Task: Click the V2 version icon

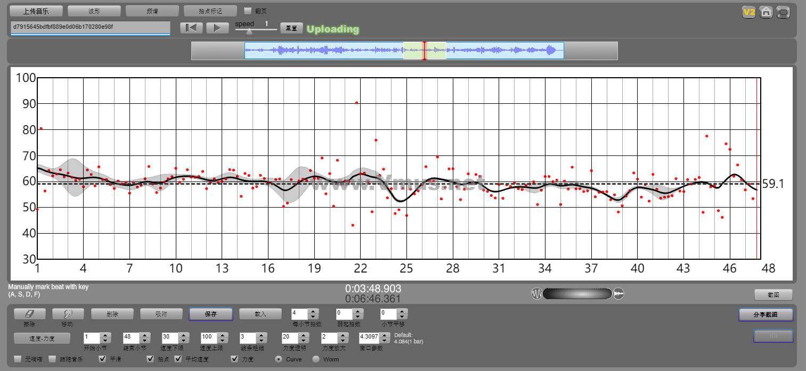Action: (x=749, y=12)
